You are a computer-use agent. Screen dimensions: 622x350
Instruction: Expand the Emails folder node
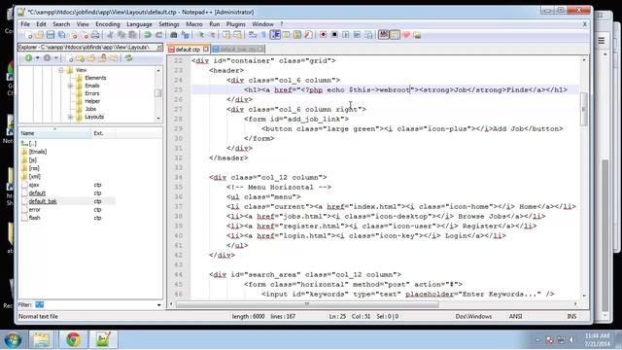70,86
